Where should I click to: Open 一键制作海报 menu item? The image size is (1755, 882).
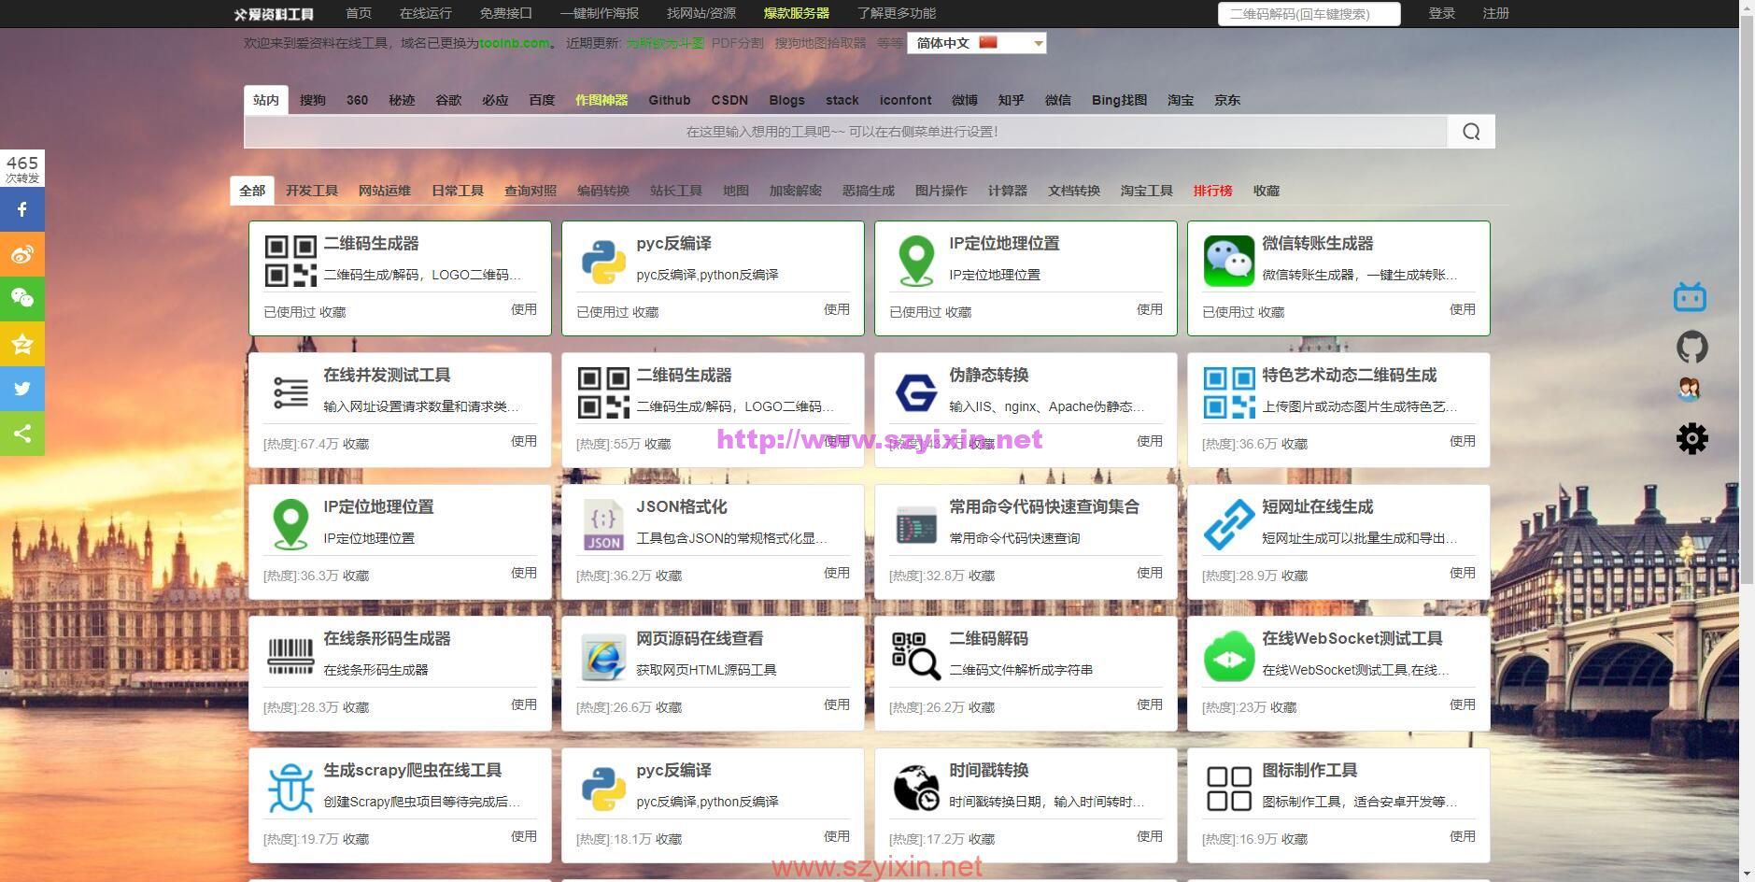600,13
